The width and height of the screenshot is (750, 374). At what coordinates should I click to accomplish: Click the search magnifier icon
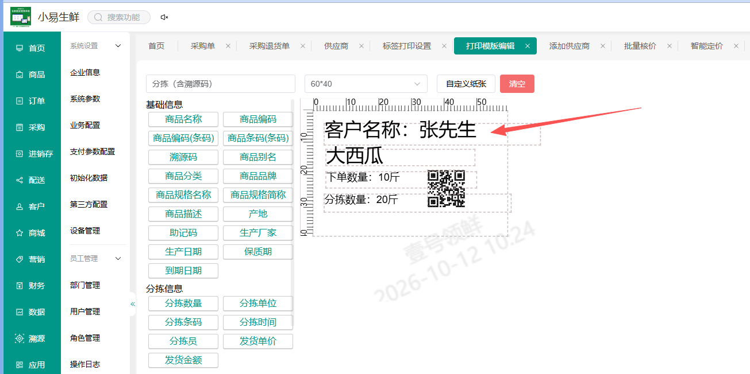pyautogui.click(x=99, y=17)
